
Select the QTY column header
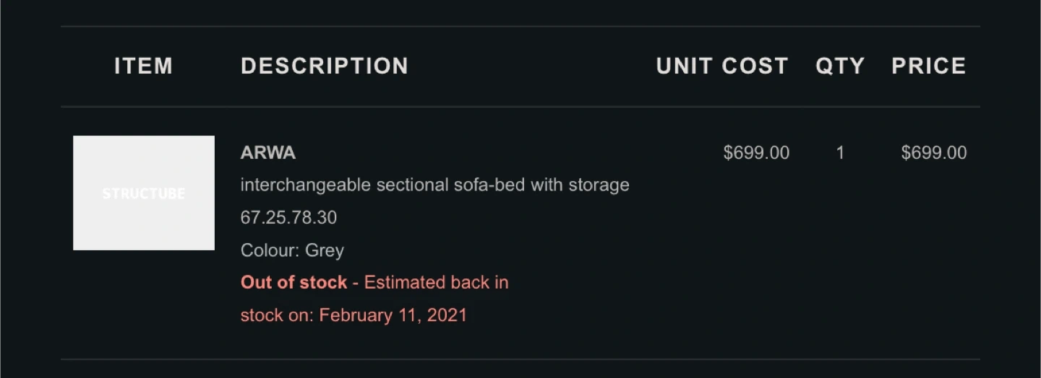pos(840,66)
